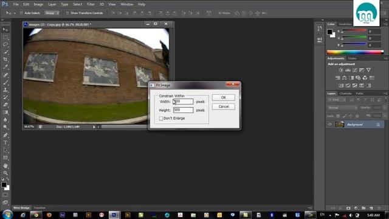
Task: Expand the Fill slider arrow
Action: pos(385,116)
